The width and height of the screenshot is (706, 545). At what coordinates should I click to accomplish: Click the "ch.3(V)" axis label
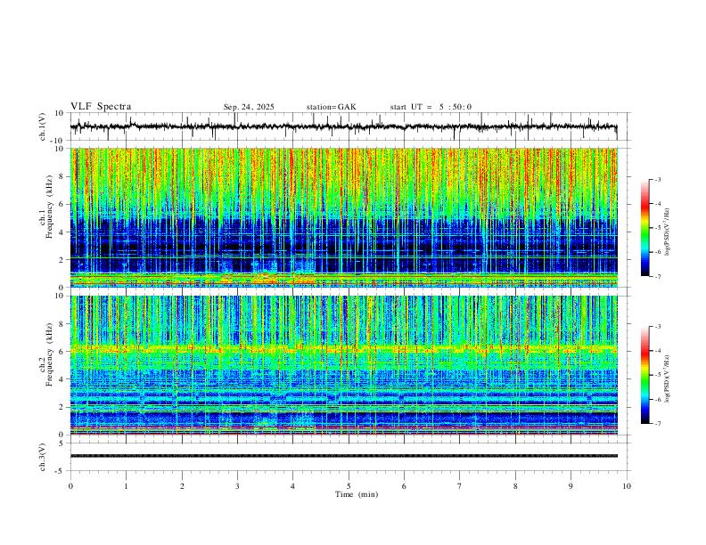43,457
